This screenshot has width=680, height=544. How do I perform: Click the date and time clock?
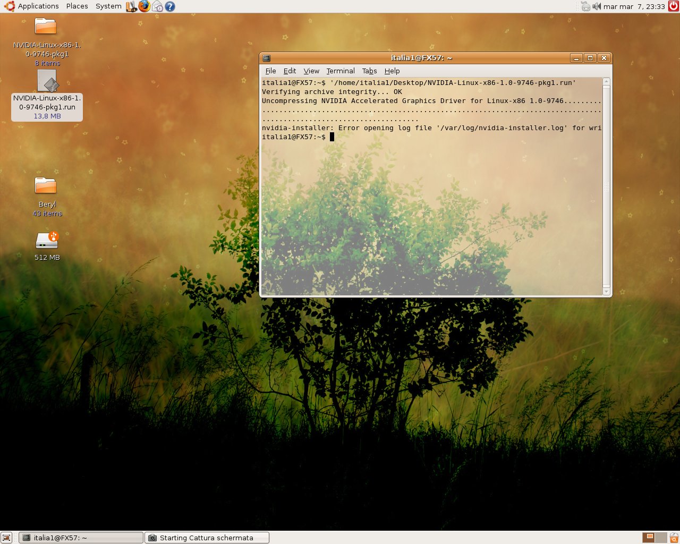click(634, 6)
